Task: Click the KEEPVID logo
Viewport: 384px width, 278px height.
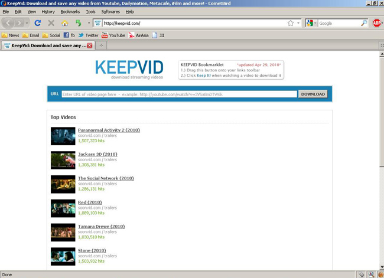Action: point(129,70)
